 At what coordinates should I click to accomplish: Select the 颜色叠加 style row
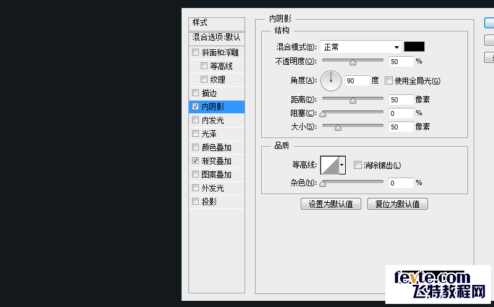pyautogui.click(x=217, y=147)
